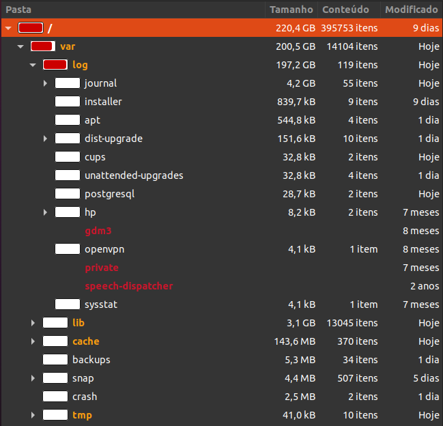
Task: Click 2,5 MB size of crash
Action: coord(300,397)
